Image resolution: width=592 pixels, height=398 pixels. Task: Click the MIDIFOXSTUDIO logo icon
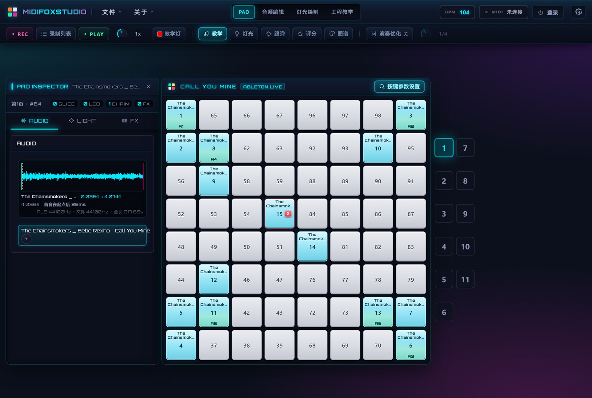tap(13, 12)
